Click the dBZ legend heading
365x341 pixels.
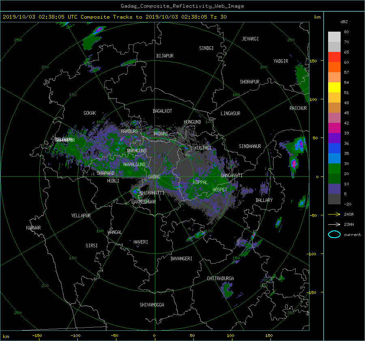coord(344,22)
